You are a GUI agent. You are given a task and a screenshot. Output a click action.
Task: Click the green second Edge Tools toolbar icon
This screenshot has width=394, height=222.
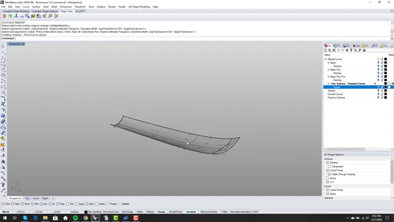[10, 16]
